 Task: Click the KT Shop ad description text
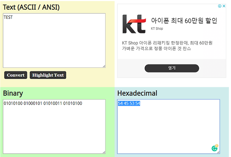(x=167, y=45)
